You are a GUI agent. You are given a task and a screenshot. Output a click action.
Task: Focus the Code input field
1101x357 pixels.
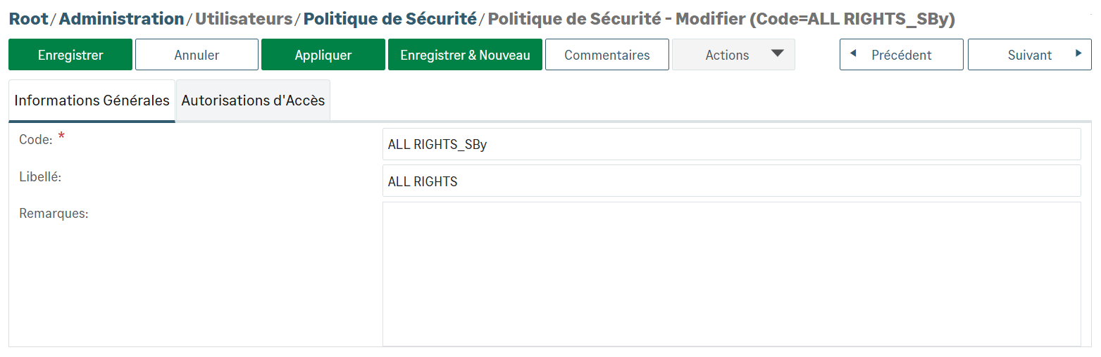tap(730, 145)
